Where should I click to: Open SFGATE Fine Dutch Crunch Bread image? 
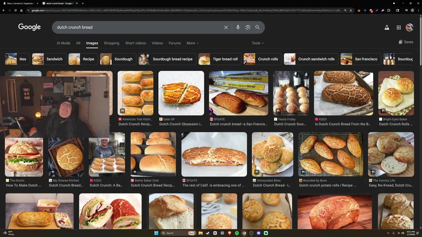click(239, 93)
